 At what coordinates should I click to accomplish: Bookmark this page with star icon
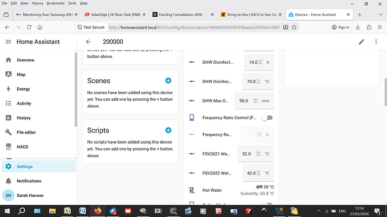(294, 27)
